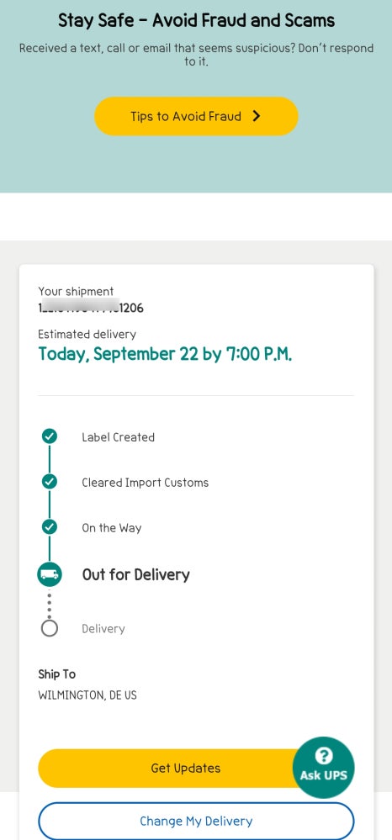The height and width of the screenshot is (840, 392).
Task: Click the empty Delivery status circle
Action: coord(50,628)
